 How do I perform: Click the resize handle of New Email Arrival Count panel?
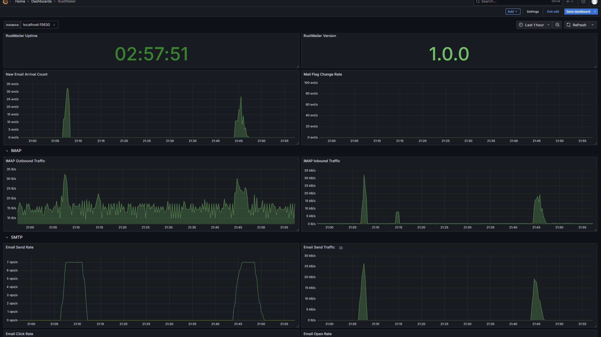[x=297, y=144]
